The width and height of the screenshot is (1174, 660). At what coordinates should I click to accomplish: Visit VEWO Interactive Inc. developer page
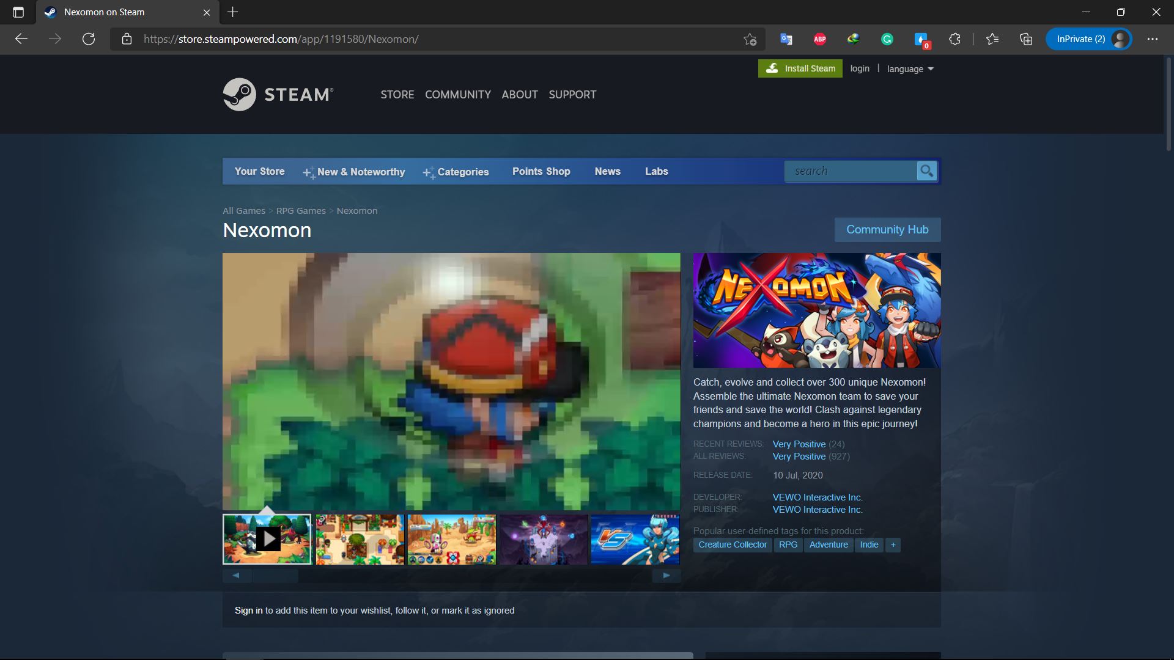click(817, 497)
